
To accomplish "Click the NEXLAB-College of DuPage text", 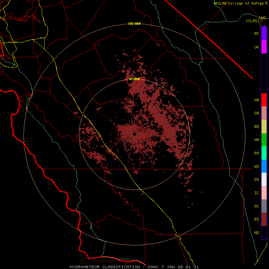I will pos(239,3).
